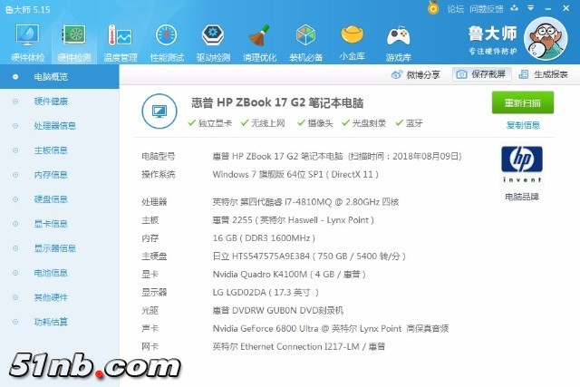Click the 复制信息 link
The image size is (580, 387).
[523, 125]
